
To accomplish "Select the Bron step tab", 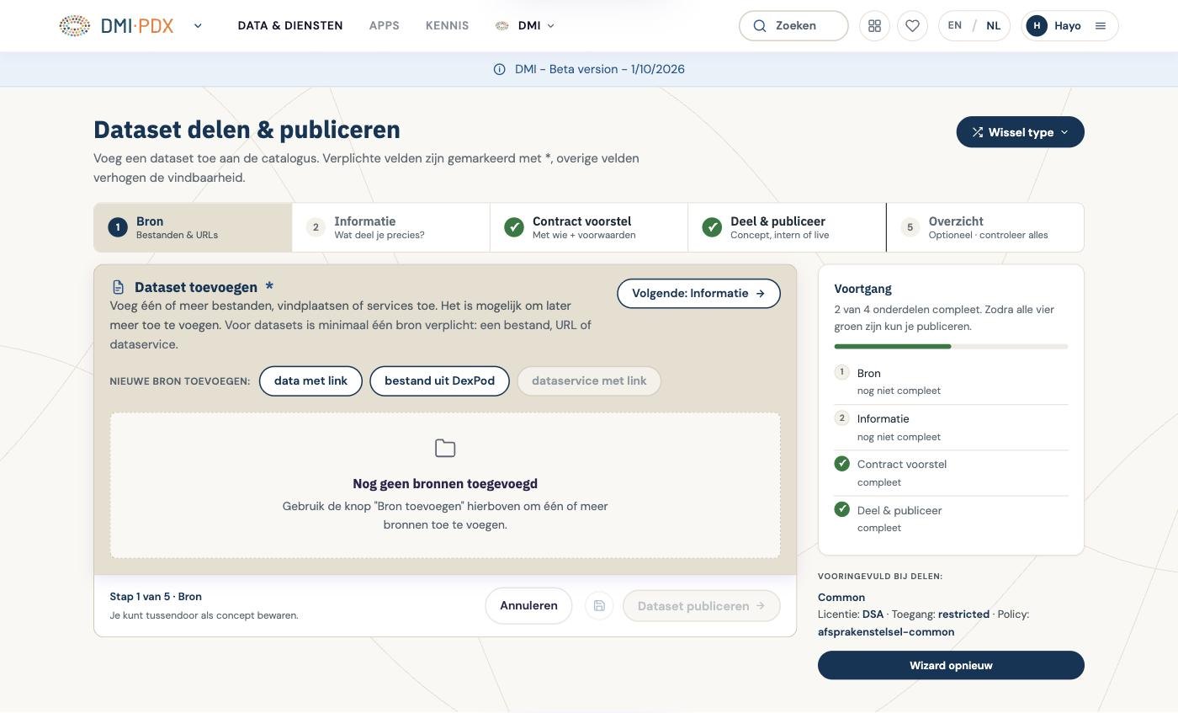I will 193,227.
